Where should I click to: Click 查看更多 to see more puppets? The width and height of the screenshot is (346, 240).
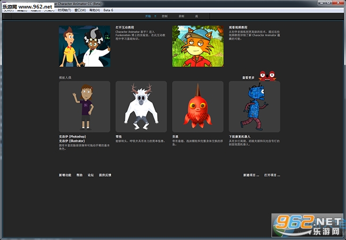[x=248, y=78]
